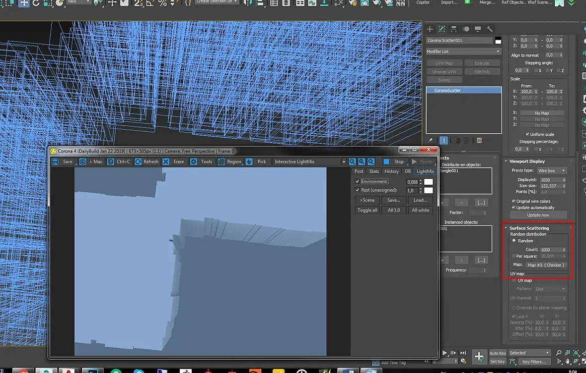This screenshot has height=373, width=586.
Task: Switch to the Hierarchy panel icon
Action: click(x=453, y=29)
